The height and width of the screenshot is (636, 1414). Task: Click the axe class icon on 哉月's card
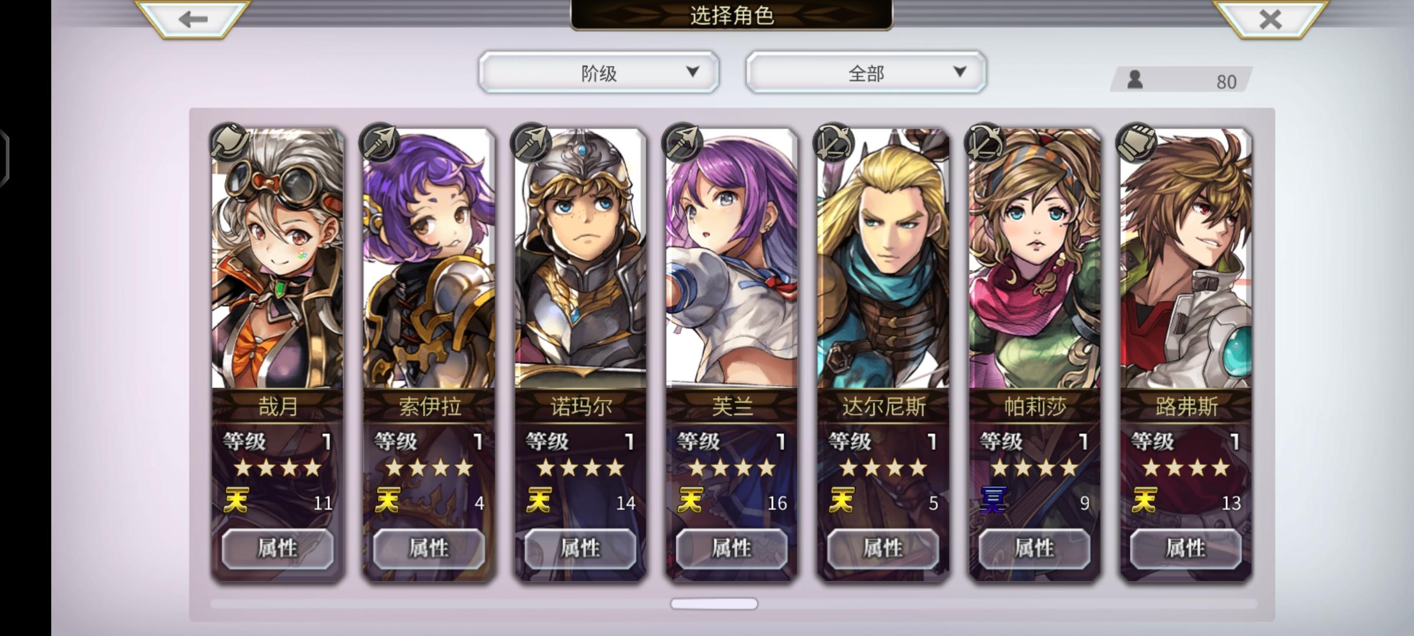click(x=229, y=143)
